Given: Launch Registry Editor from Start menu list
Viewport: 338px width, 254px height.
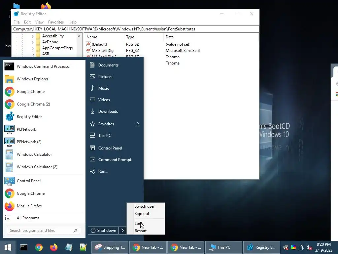Looking at the screenshot, I should tap(44, 117).
